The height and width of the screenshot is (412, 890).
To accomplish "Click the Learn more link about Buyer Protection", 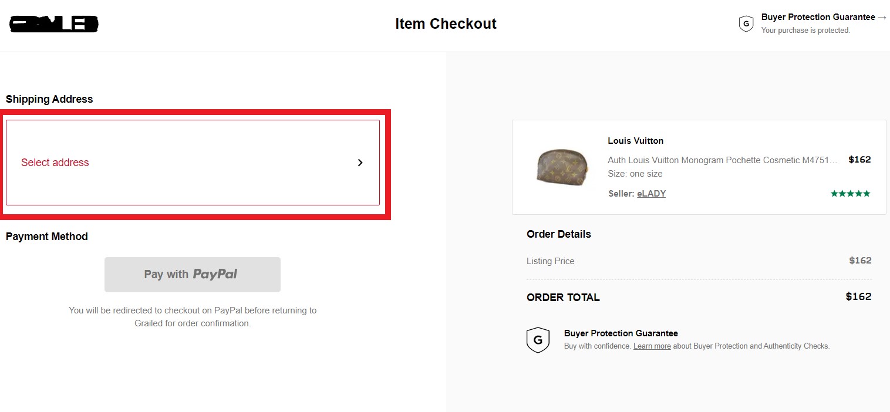I will click(x=652, y=346).
